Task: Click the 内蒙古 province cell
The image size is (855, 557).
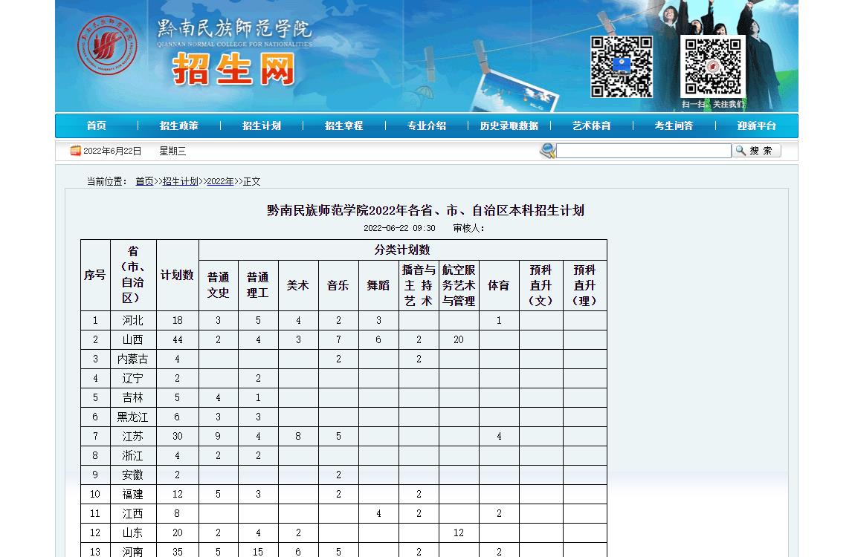Action: 132,359
